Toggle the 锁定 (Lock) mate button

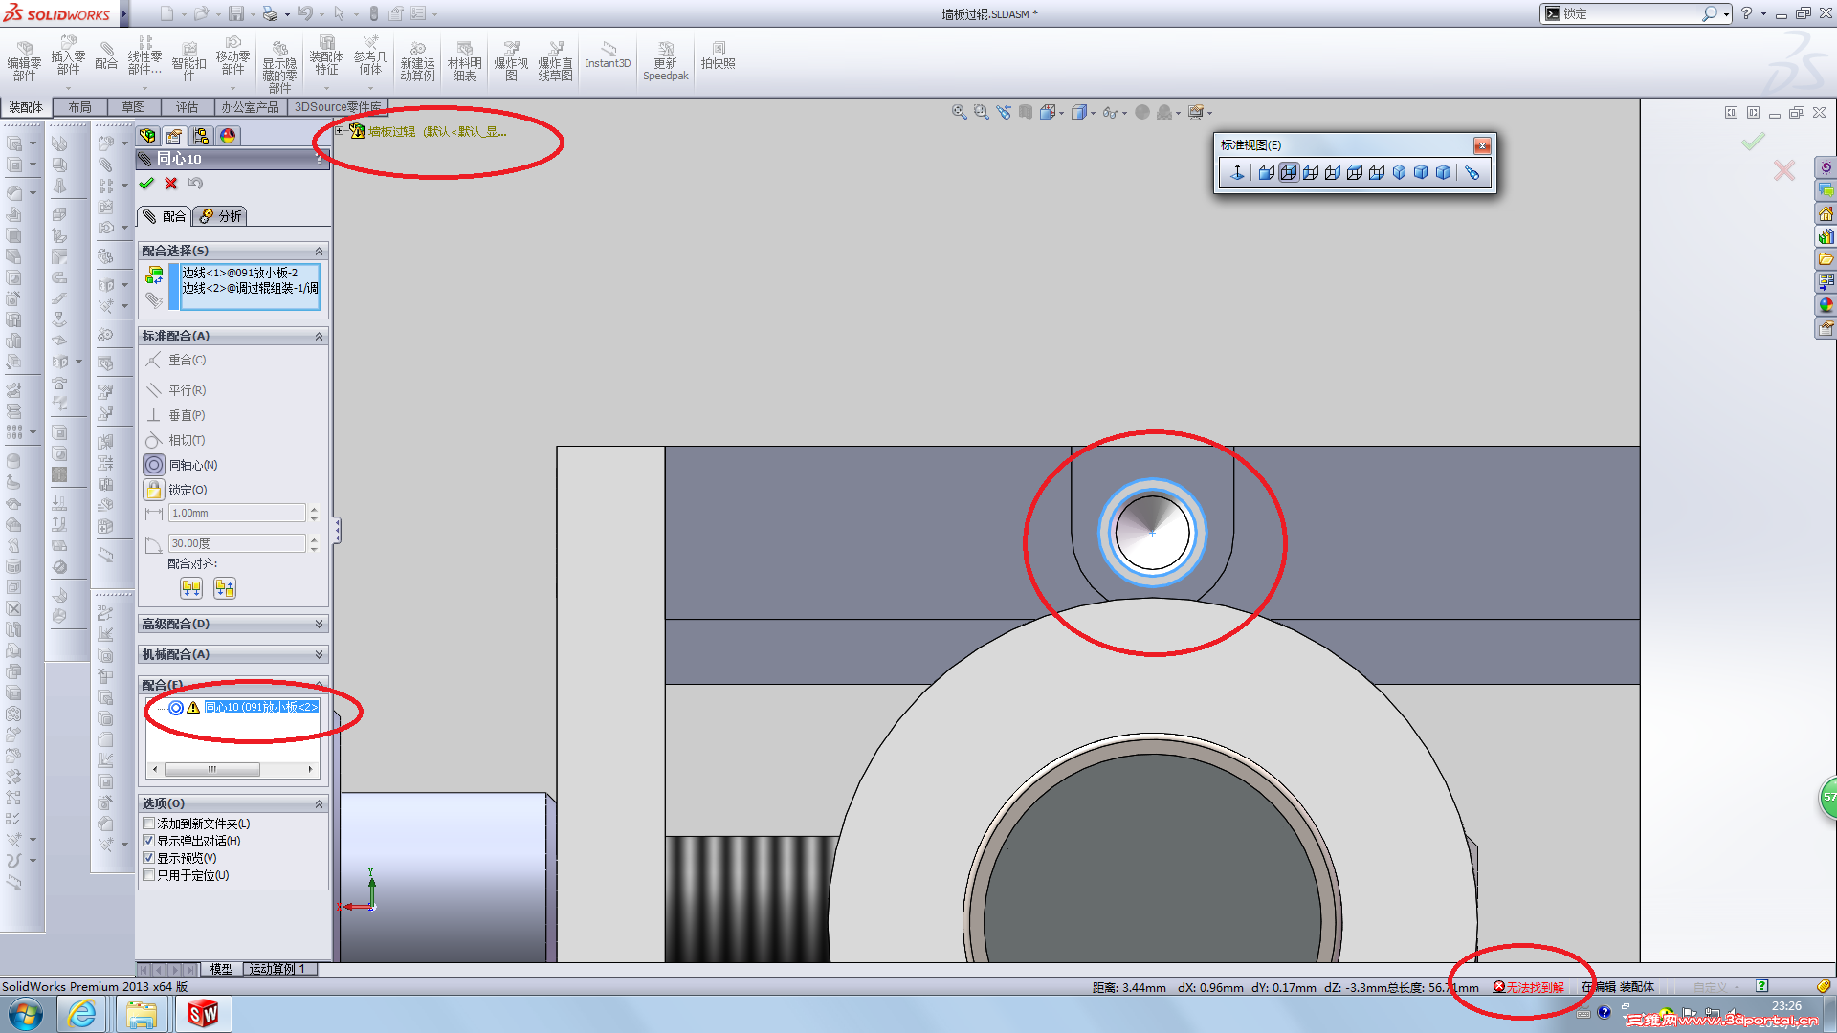(x=154, y=490)
